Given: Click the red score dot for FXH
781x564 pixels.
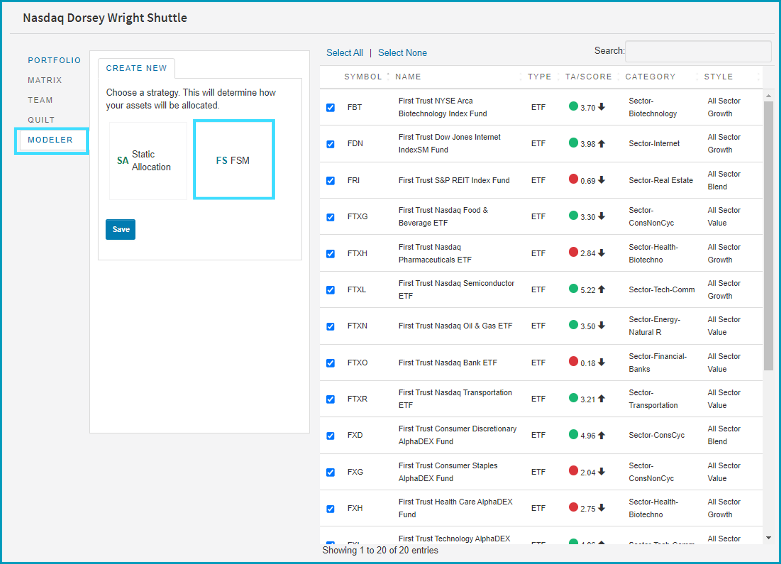Looking at the screenshot, I should pos(573,507).
